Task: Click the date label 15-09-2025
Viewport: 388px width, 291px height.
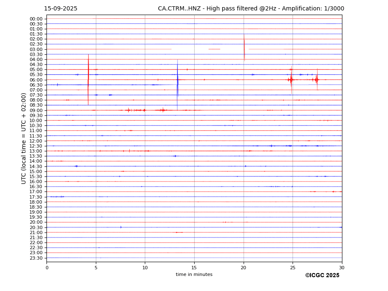Action: (x=61, y=9)
